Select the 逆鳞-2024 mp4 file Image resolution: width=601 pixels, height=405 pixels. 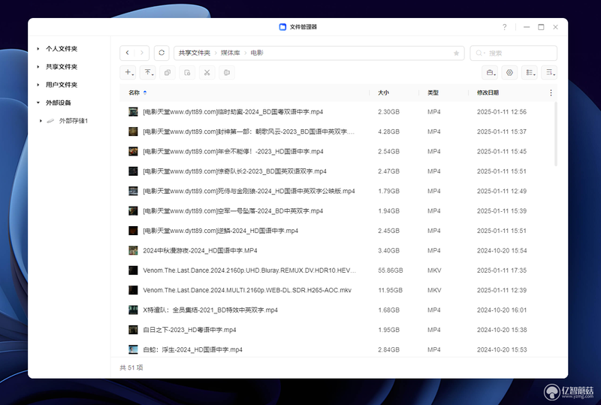click(337, 231)
